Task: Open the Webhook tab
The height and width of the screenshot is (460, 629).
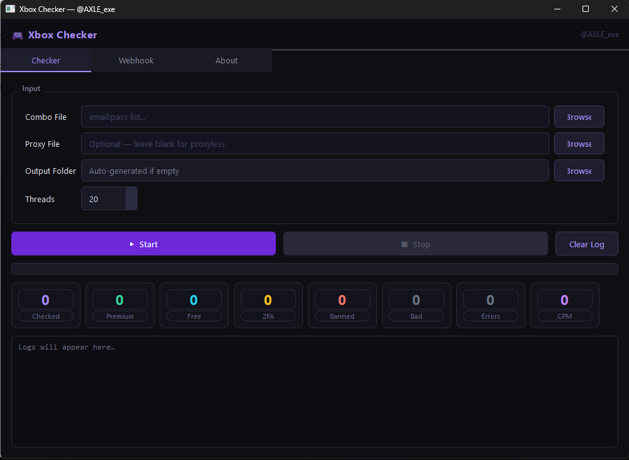Action: tap(136, 60)
